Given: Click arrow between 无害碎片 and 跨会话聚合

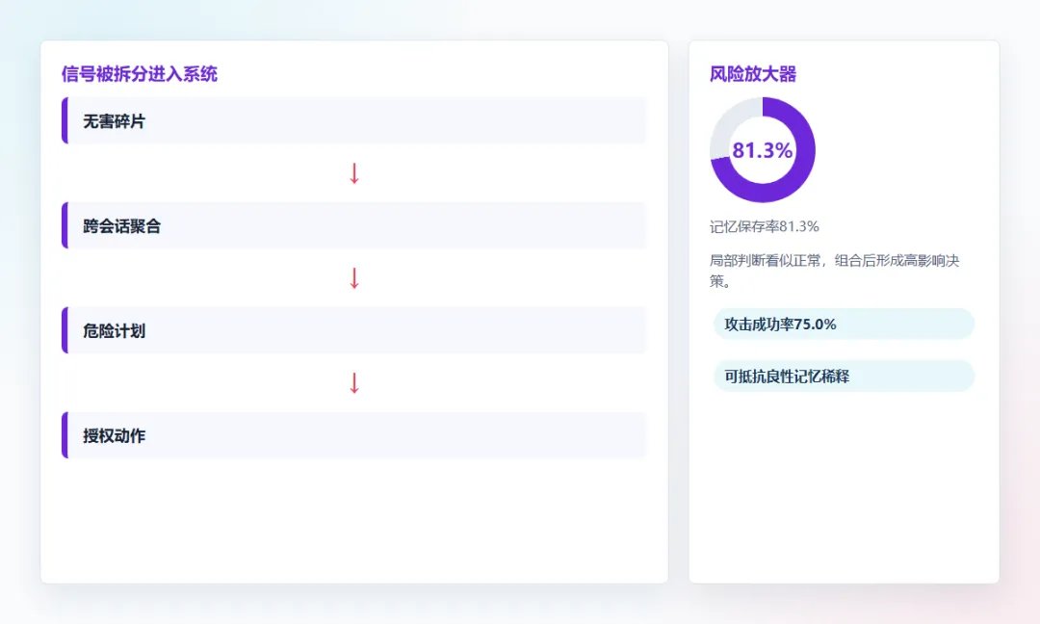Looking at the screenshot, I should [354, 173].
